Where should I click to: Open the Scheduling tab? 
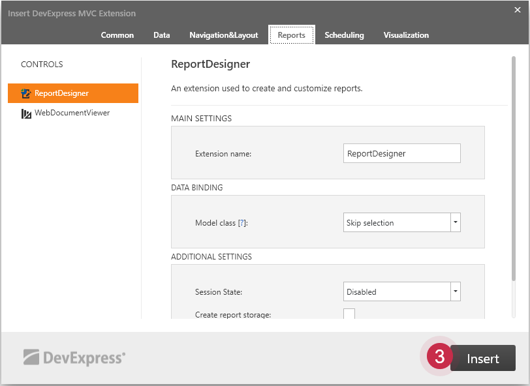[344, 35]
